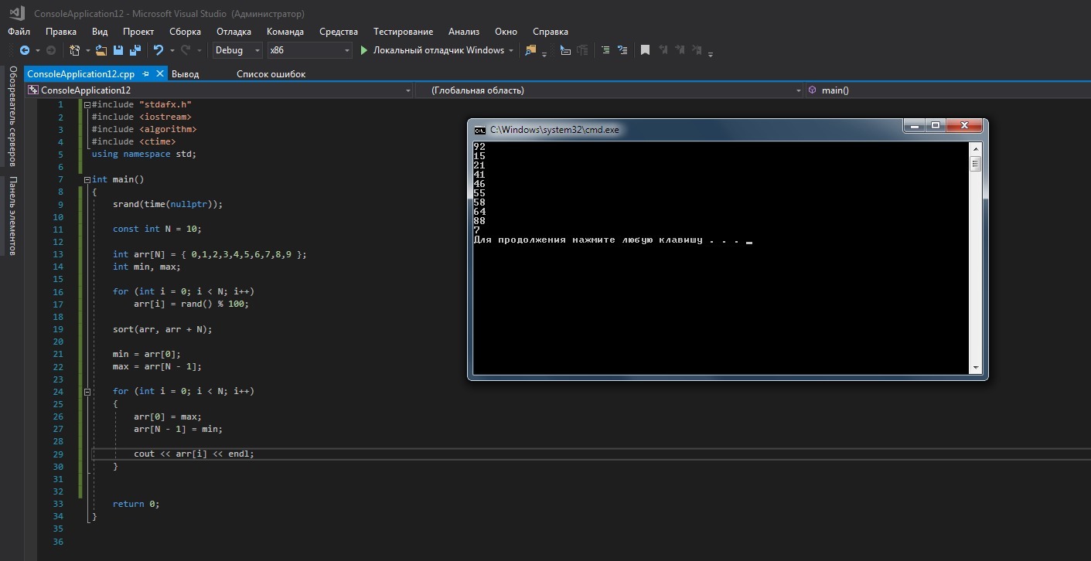
Task: Close the ConsoleApplication12.cpp tab
Action: (x=160, y=74)
